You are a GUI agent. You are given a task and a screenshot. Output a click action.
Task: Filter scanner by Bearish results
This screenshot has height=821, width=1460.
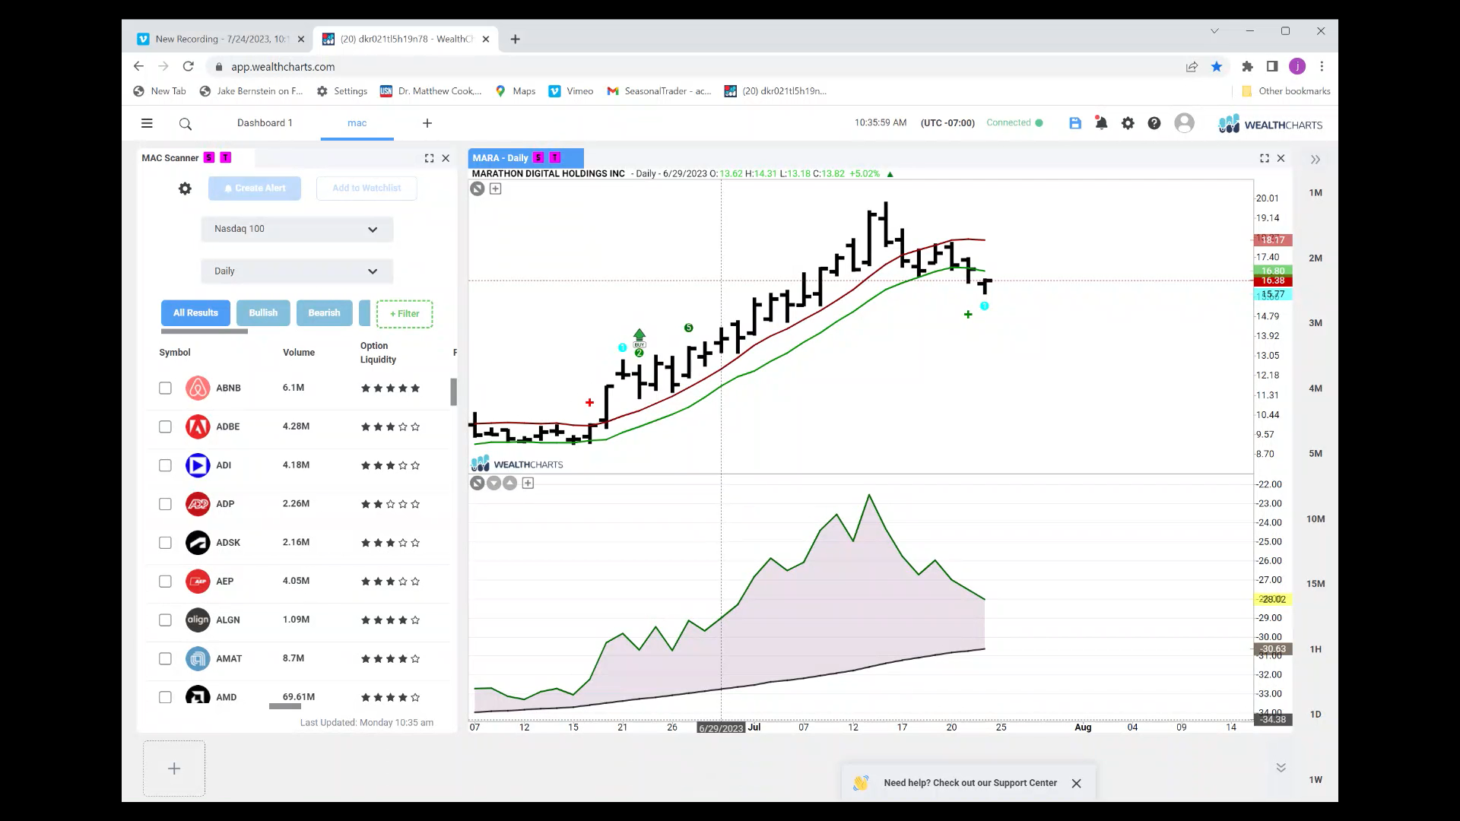pyautogui.click(x=324, y=313)
